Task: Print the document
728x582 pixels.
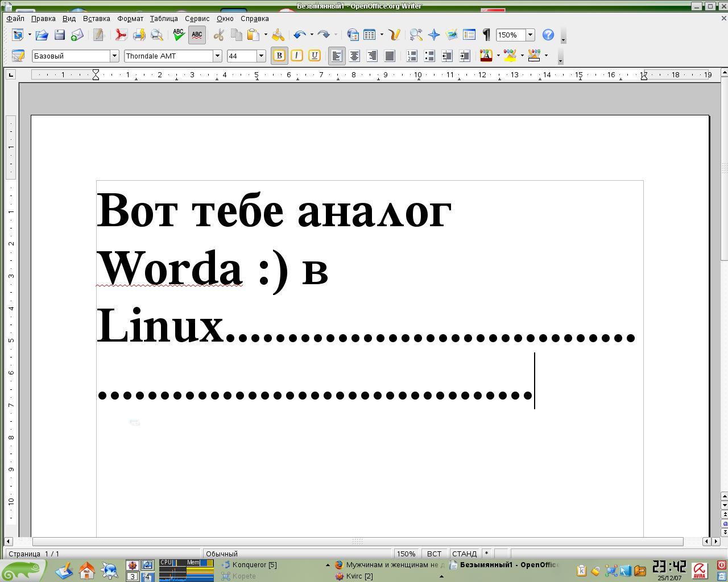Action: coord(139,35)
